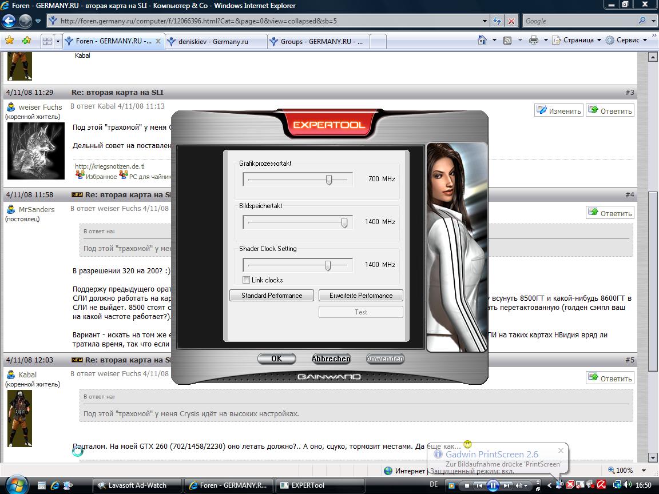Click 'Abbrechen' to cancel EXPERTool changes
This screenshot has width=659, height=494.
pos(331,358)
